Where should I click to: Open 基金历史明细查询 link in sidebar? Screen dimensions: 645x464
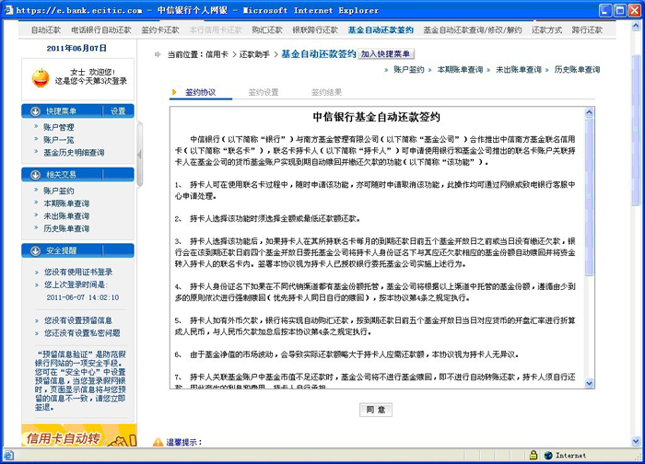[74, 153]
